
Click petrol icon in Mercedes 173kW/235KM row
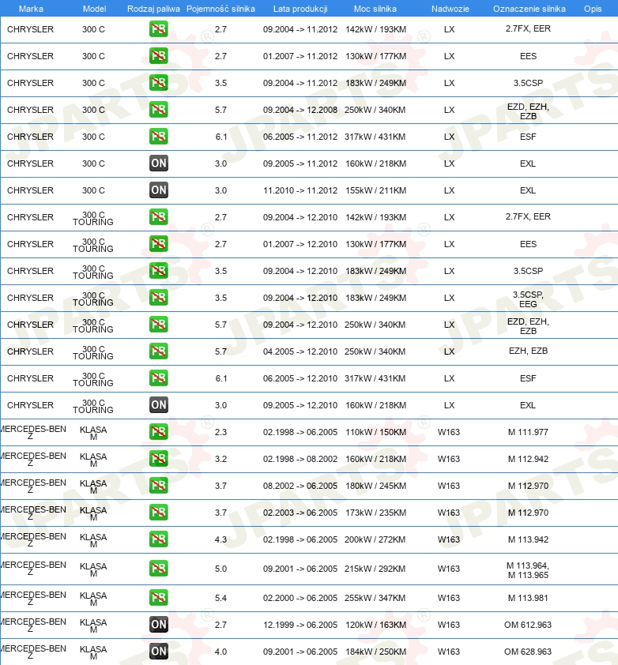(158, 513)
